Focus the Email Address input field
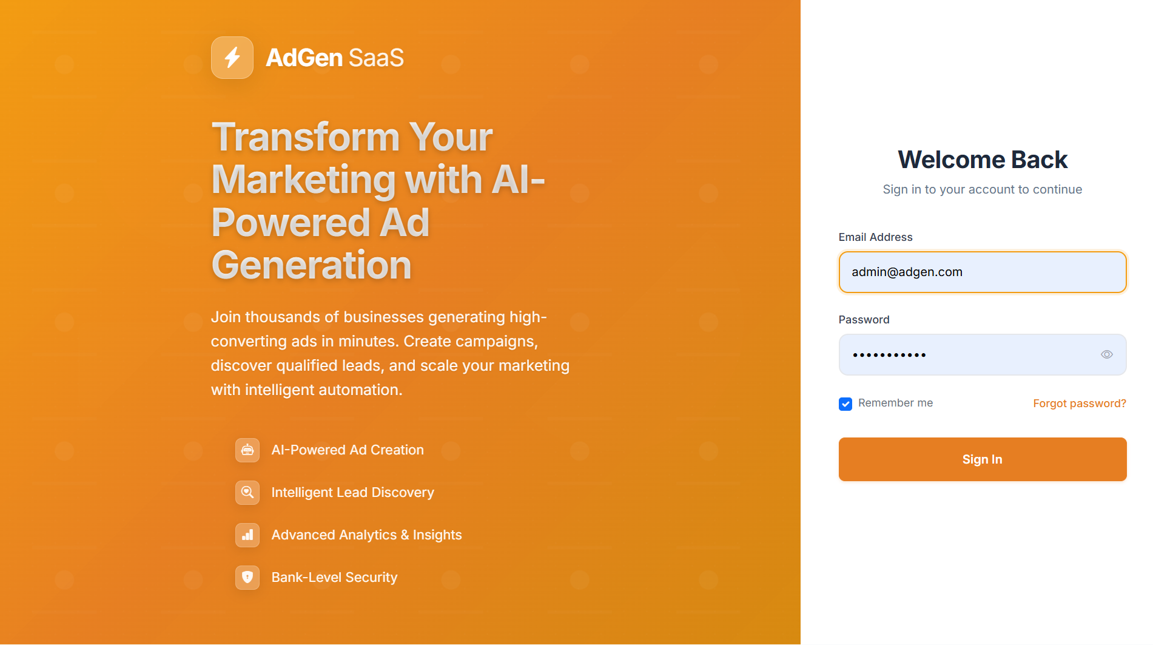This screenshot has height=645, width=1153. pos(983,272)
